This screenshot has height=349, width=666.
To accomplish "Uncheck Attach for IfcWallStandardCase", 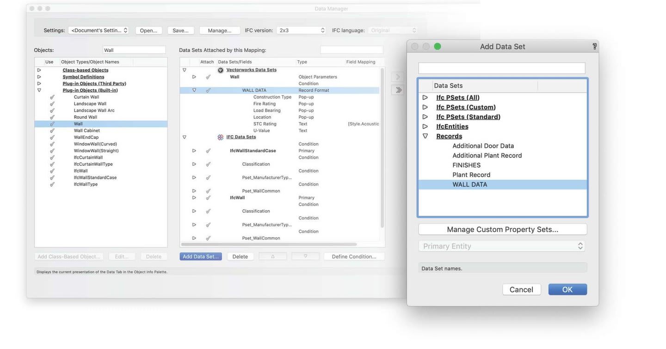I will coord(208,151).
